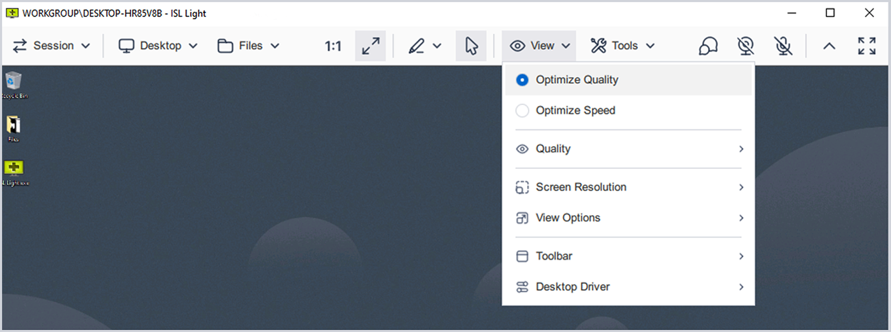The width and height of the screenshot is (891, 332).
Task: Open the Session dropdown menu
Action: (x=51, y=46)
